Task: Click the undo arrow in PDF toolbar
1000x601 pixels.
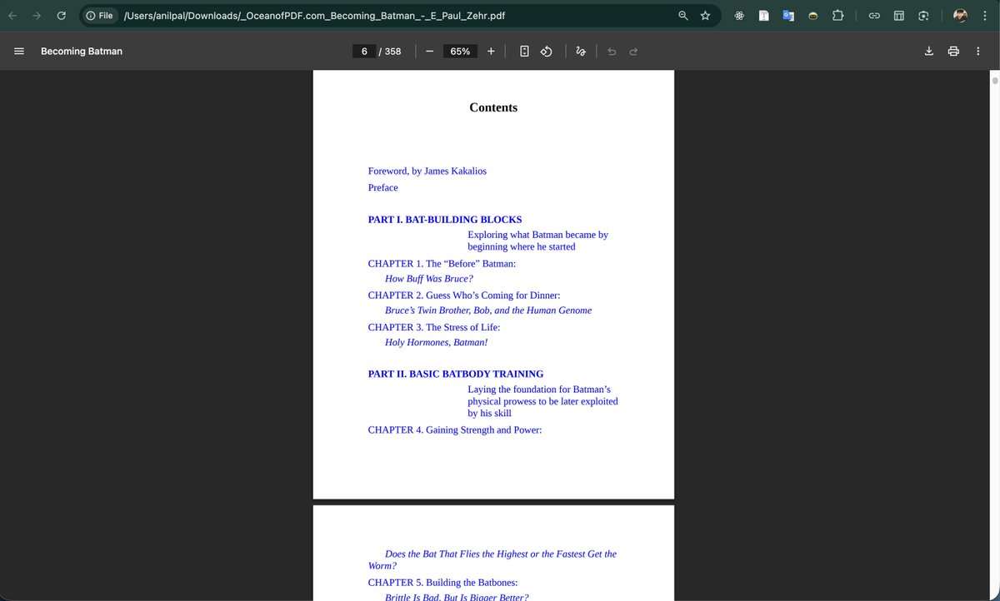Action: (x=612, y=51)
